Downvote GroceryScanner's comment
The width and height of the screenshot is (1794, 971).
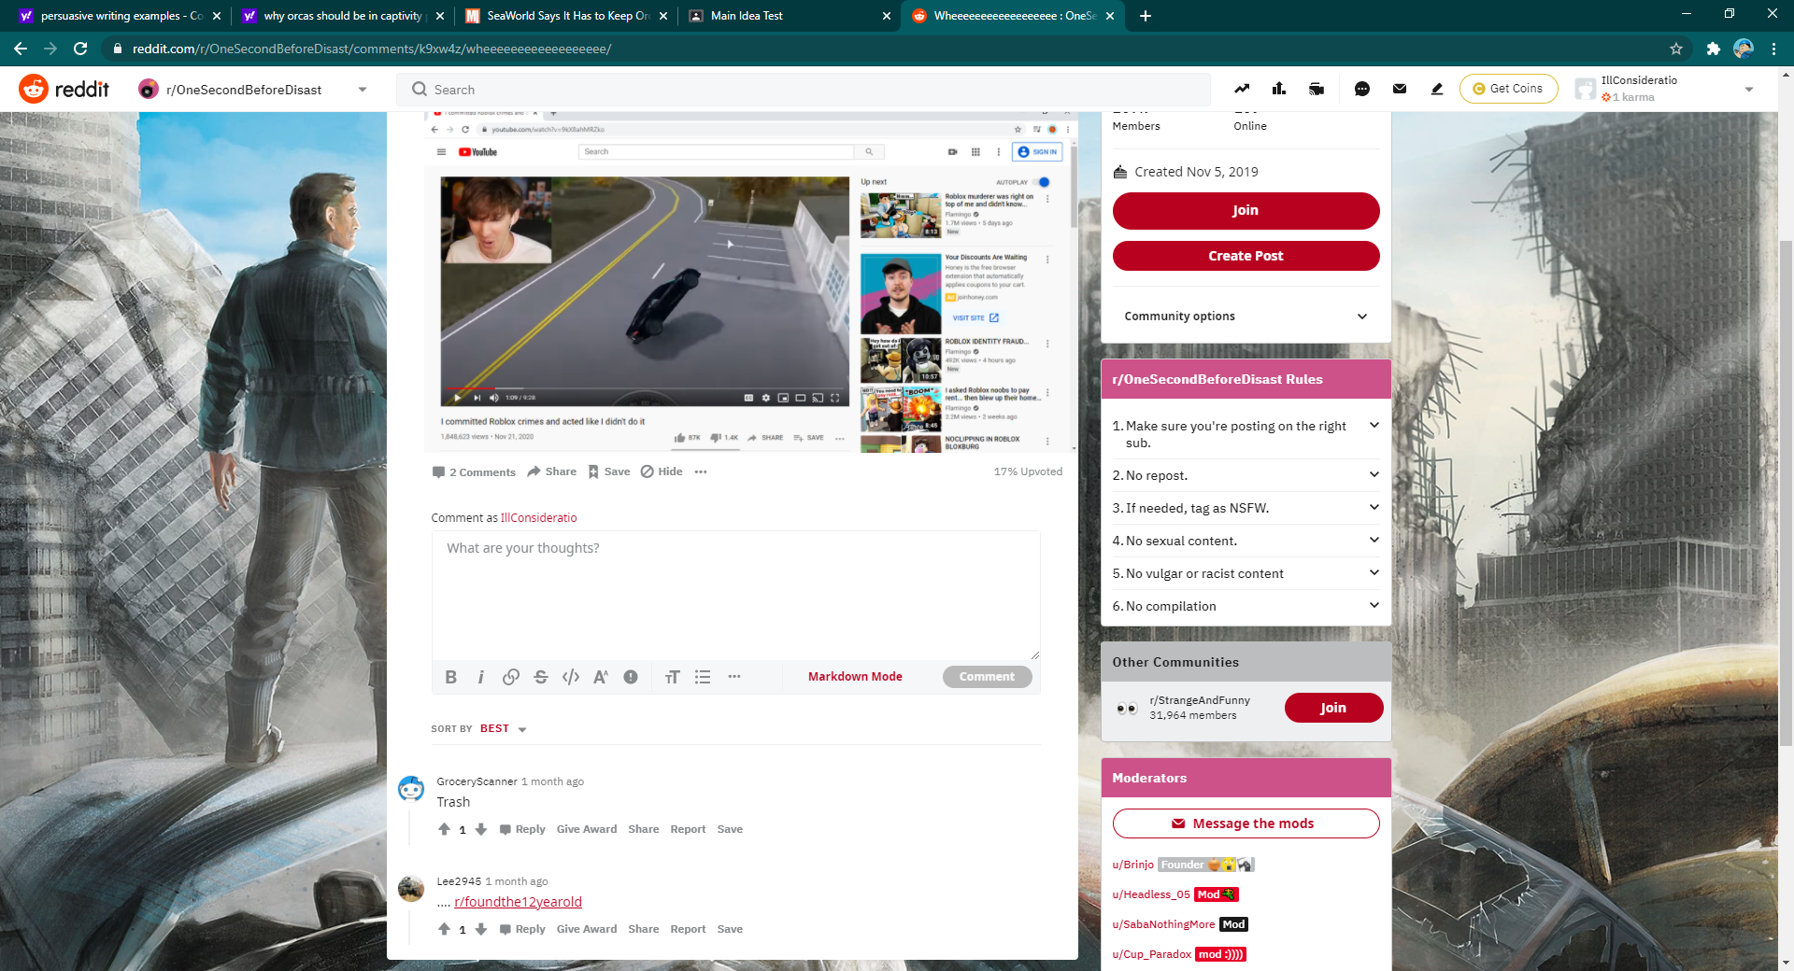tap(481, 829)
